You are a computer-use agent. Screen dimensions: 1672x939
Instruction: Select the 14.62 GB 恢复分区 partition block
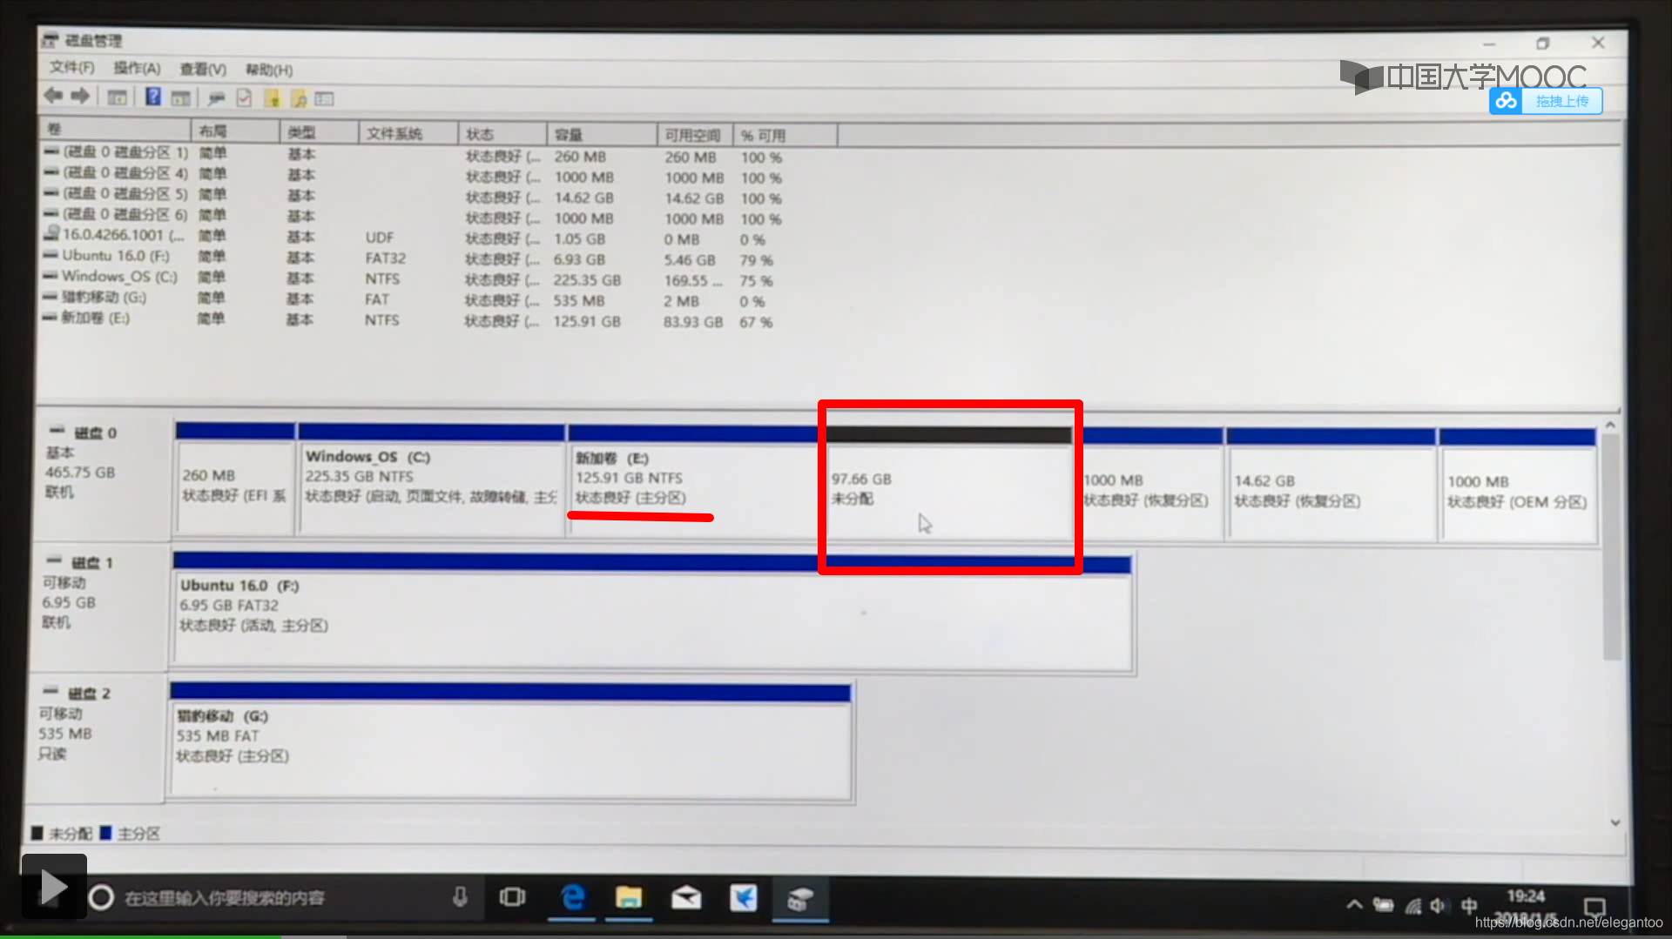tap(1331, 484)
